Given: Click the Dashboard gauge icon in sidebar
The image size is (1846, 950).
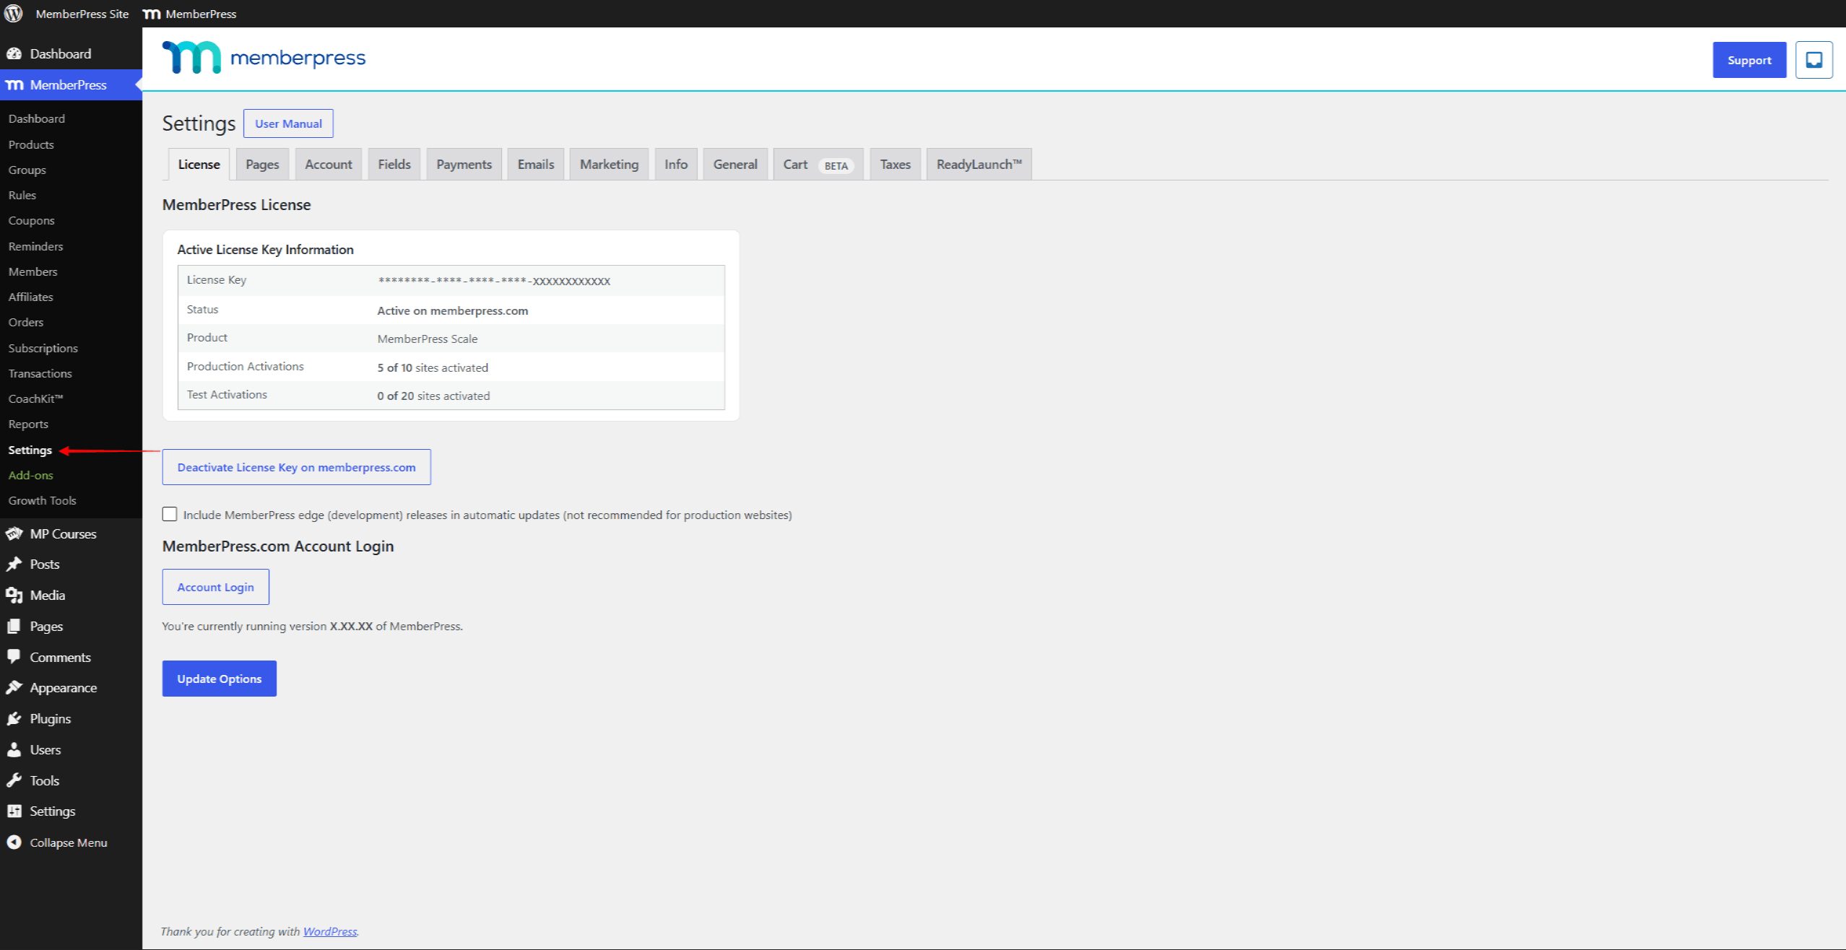Looking at the screenshot, I should (14, 53).
